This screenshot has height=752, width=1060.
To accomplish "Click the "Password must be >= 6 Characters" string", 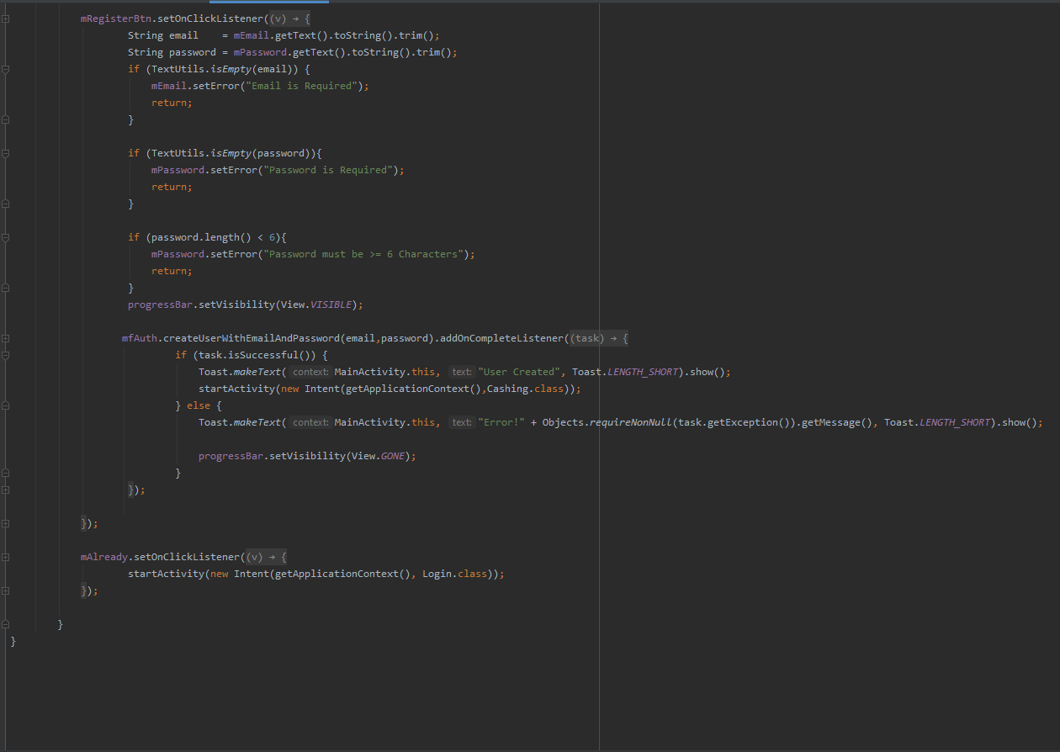I will pyautogui.click(x=363, y=254).
